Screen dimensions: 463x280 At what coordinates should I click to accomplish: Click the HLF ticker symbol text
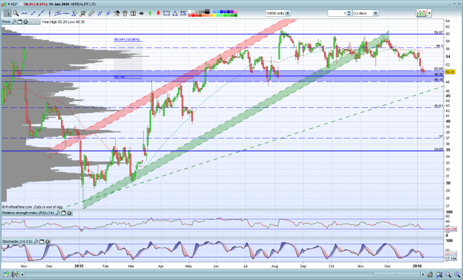pyautogui.click(x=14, y=4)
